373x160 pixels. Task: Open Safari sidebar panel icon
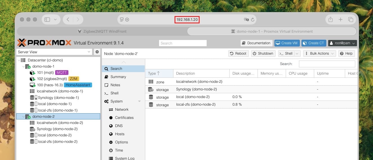tap(47, 19)
